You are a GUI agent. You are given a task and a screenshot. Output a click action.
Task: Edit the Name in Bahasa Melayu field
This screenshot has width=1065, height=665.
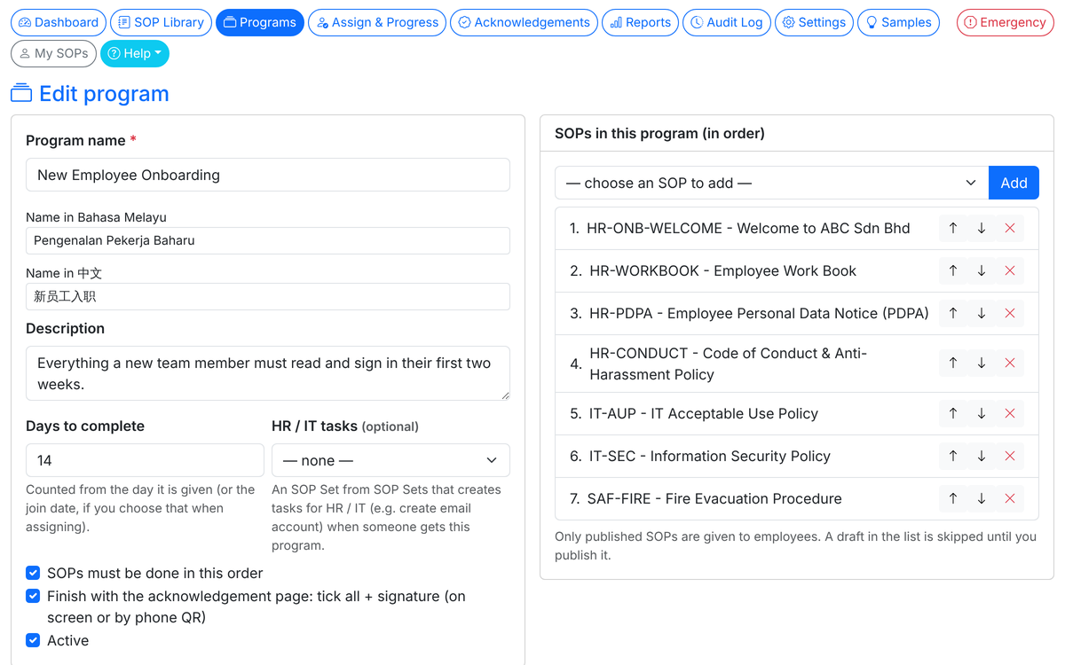(x=268, y=240)
